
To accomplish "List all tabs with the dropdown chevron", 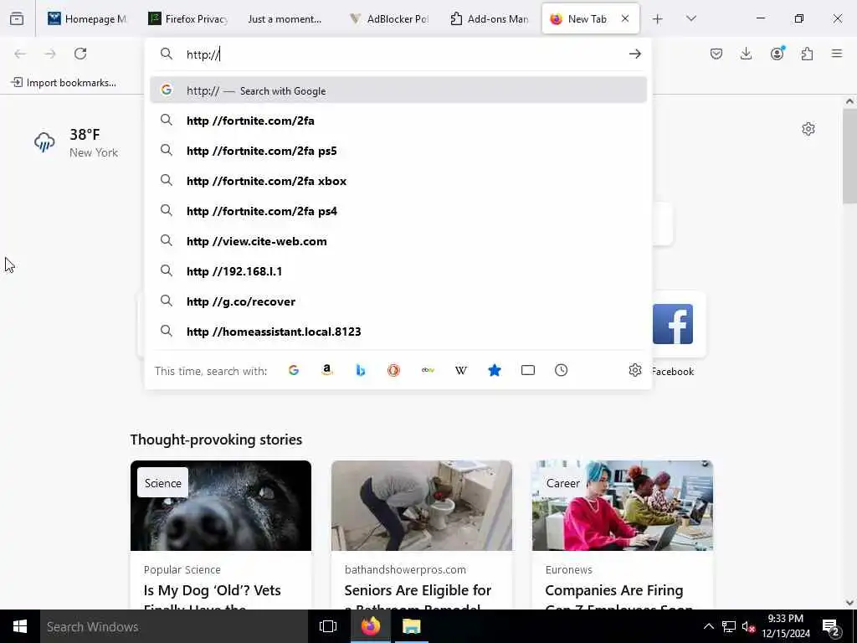I will point(690,18).
